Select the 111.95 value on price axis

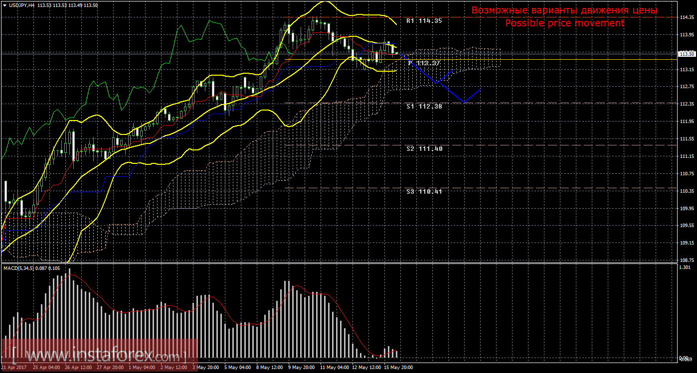pos(688,121)
